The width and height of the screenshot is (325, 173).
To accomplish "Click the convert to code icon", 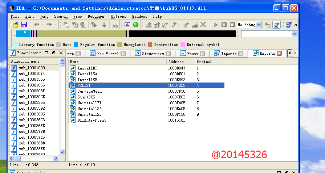I will tap(149, 25).
